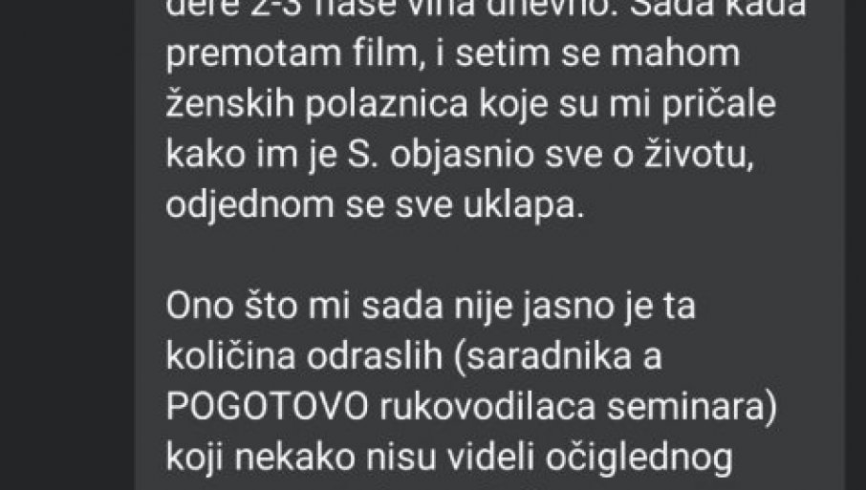Click the word 'odraslih' in message
The image size is (866, 490).
375,356
